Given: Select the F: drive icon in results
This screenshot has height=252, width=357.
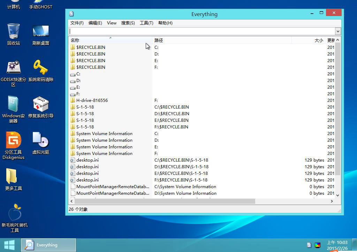Looking at the screenshot, I should coord(73,94).
